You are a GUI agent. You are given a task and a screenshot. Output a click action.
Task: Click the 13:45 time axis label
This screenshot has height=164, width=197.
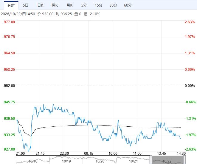162,154
